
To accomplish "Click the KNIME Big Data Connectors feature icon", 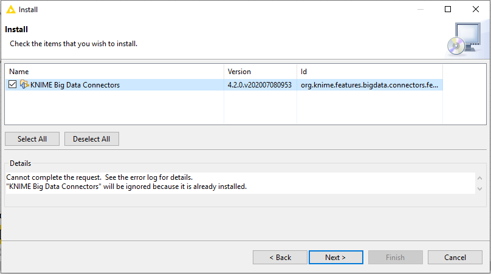I will tap(24, 84).
